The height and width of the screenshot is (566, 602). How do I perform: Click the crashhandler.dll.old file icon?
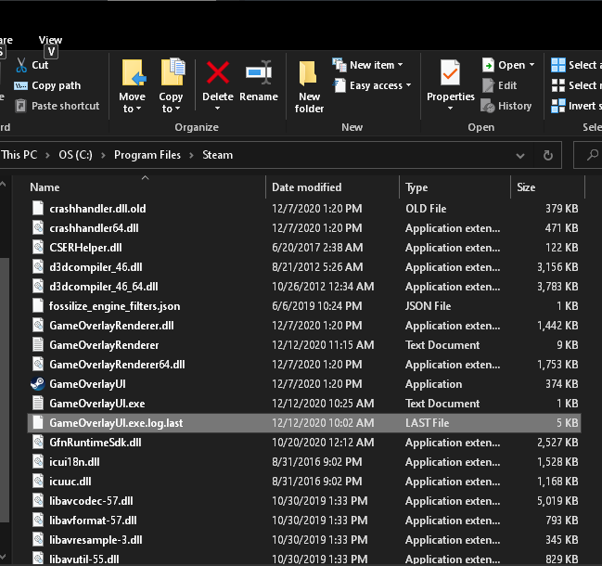click(x=38, y=209)
